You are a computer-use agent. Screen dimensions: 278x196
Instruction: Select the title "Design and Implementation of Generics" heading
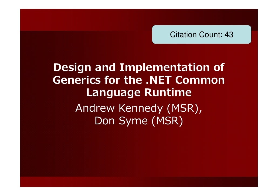click(x=139, y=80)
